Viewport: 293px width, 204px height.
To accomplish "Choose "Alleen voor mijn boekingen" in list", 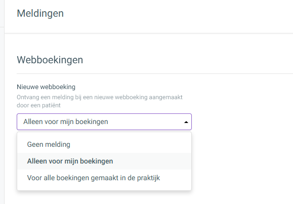I will (104, 161).
